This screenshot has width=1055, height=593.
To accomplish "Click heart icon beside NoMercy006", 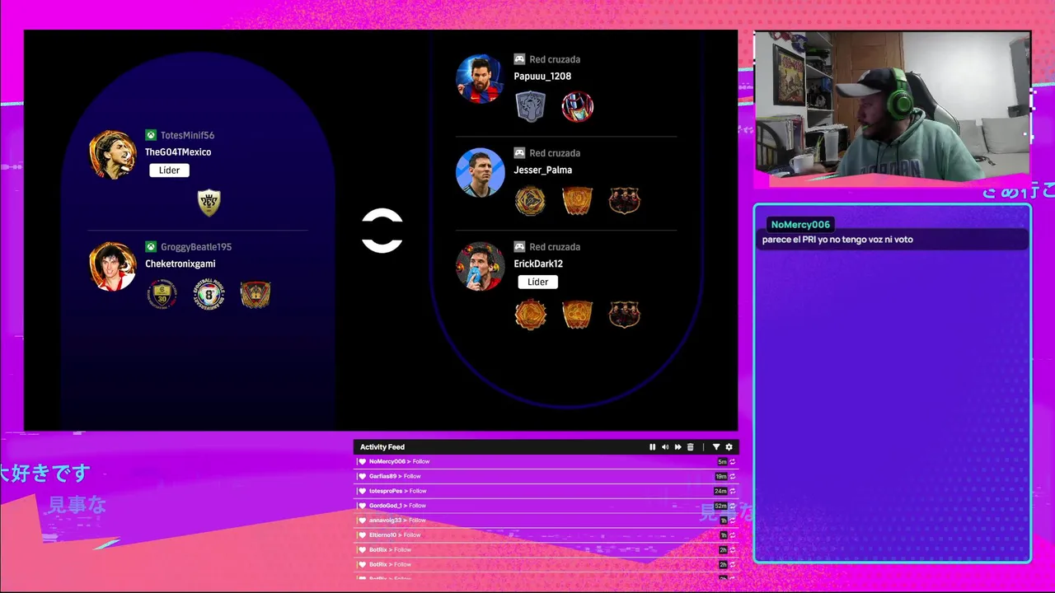I will click(x=362, y=462).
